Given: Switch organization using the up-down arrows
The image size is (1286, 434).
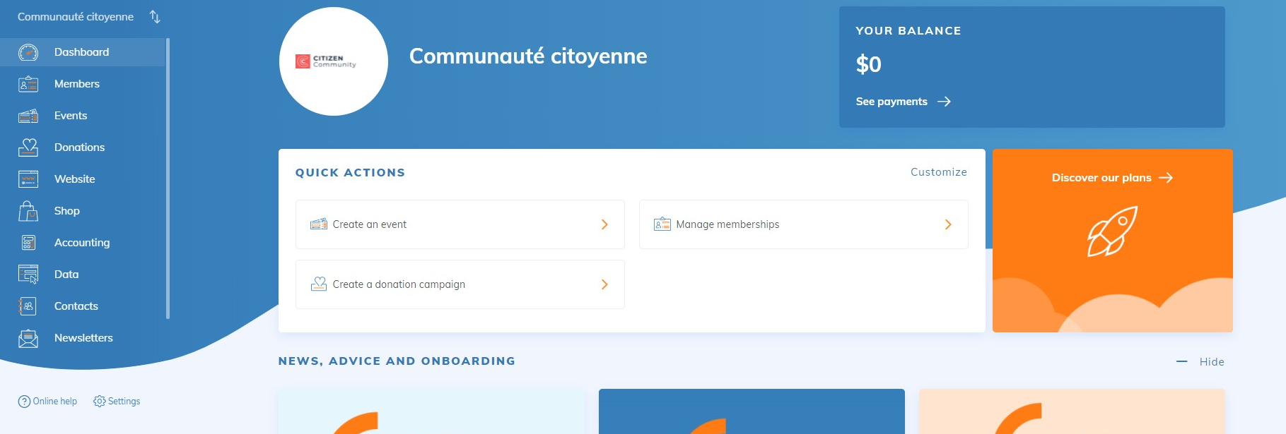Looking at the screenshot, I should coord(155,17).
